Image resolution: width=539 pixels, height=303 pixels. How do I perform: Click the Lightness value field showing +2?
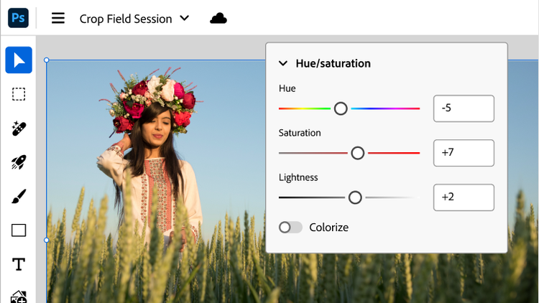pos(464,197)
